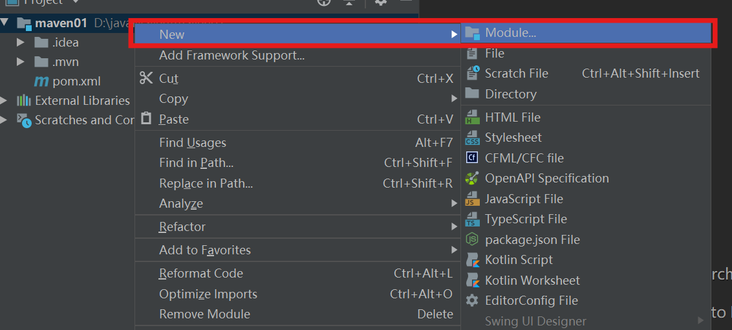Click the HTML File icon
732x330 pixels.
coord(473,118)
